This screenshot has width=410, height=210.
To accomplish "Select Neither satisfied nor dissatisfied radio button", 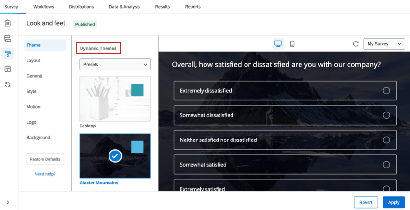I will coord(386,140).
